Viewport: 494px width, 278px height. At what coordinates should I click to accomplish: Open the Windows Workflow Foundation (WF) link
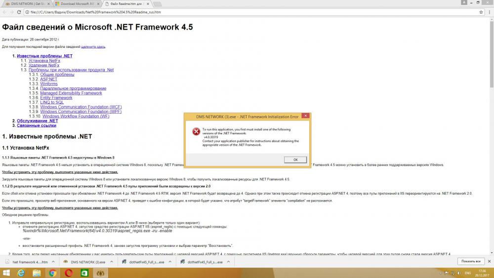(76, 117)
